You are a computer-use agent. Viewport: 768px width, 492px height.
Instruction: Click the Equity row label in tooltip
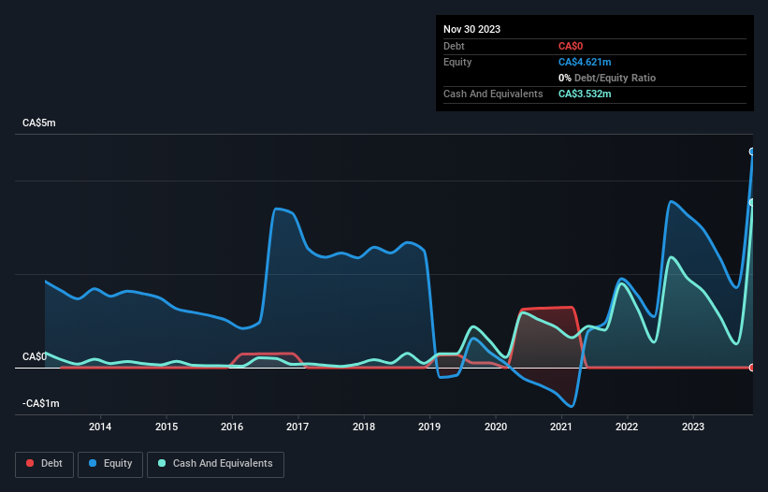coord(457,62)
